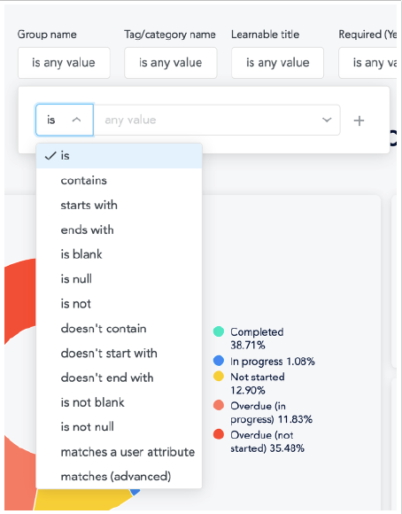
Task: Choose 'matches a user attribute'
Action: (x=119, y=452)
